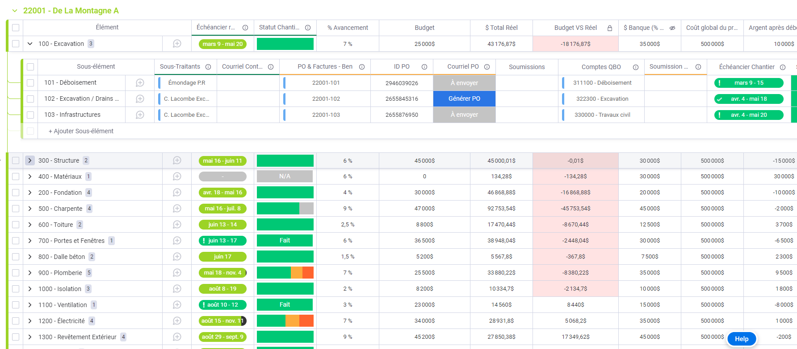This screenshot has height=349, width=797.
Task: Check the box for 300 - Structure row
Action: (16, 160)
